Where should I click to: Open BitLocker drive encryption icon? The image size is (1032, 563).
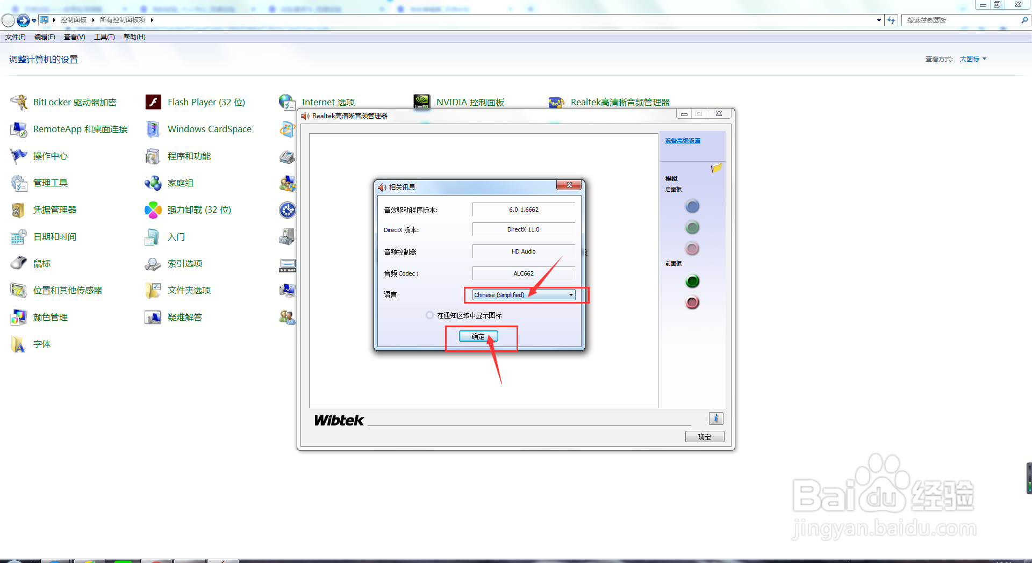tap(19, 102)
